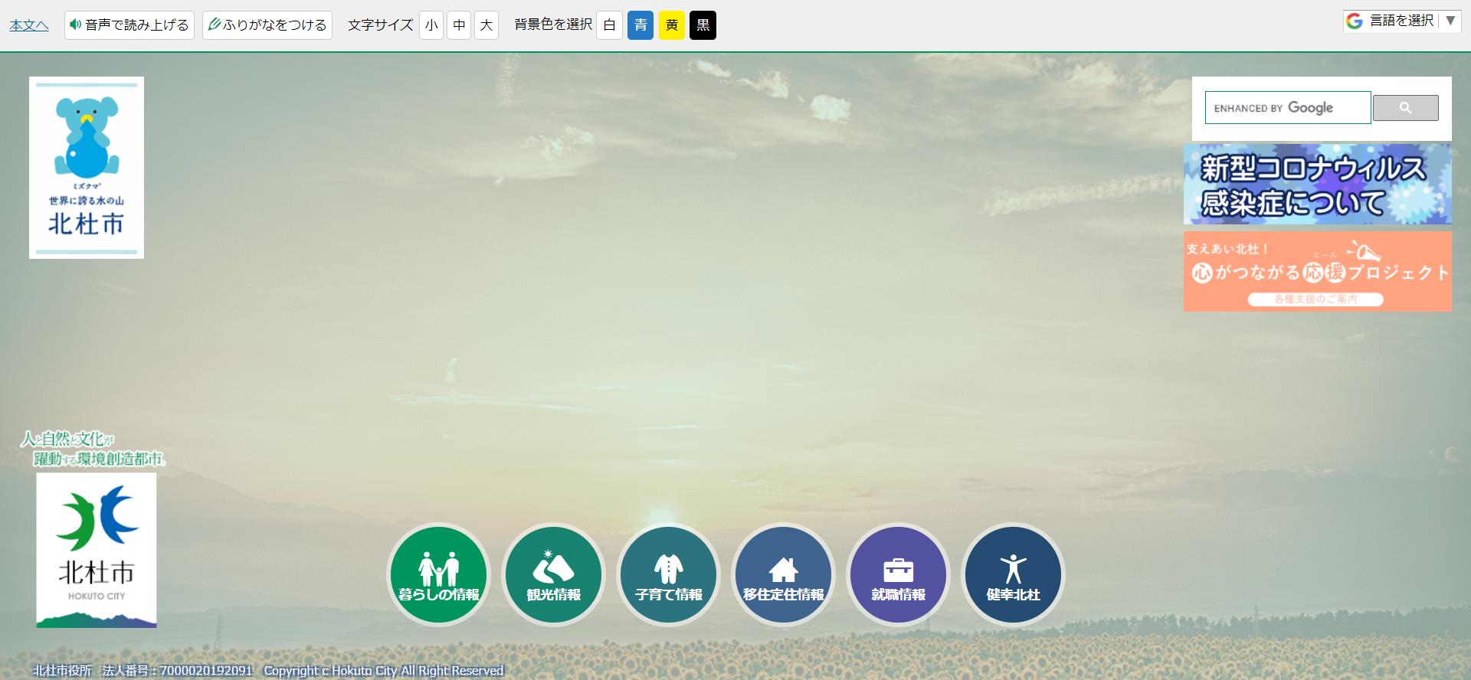Open the 移住定住情報 house icon

[x=783, y=574]
